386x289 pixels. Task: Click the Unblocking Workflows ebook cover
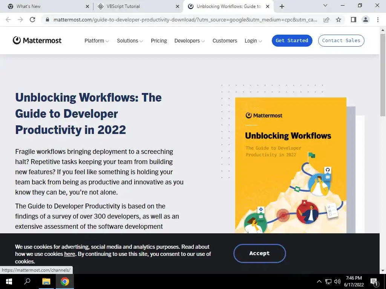pyautogui.click(x=291, y=165)
